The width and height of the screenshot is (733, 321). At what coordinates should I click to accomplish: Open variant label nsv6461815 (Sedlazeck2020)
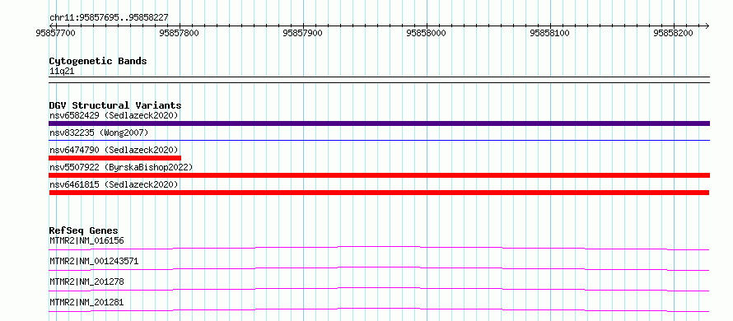(x=114, y=184)
